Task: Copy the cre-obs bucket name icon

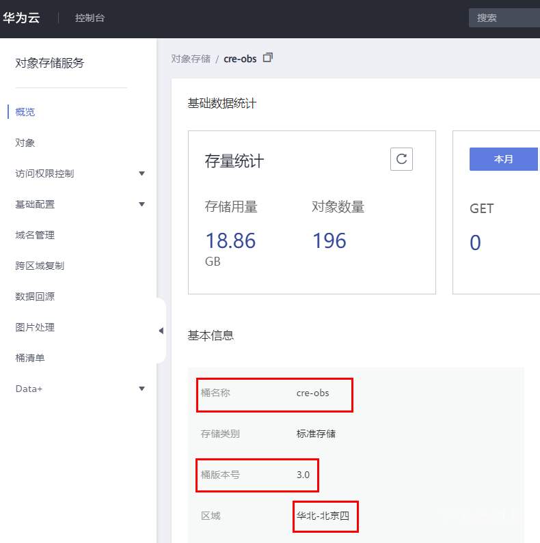Action: pos(267,57)
